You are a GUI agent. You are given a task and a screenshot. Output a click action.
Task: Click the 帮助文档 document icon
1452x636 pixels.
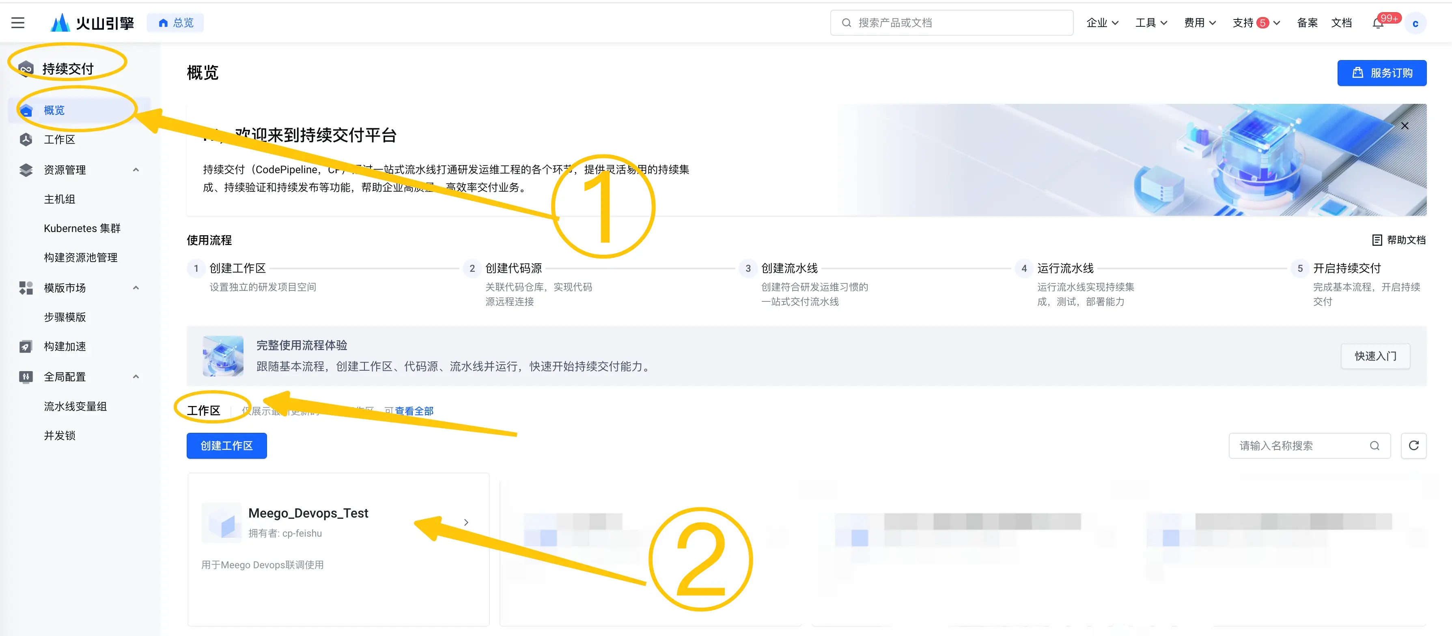click(x=1377, y=240)
